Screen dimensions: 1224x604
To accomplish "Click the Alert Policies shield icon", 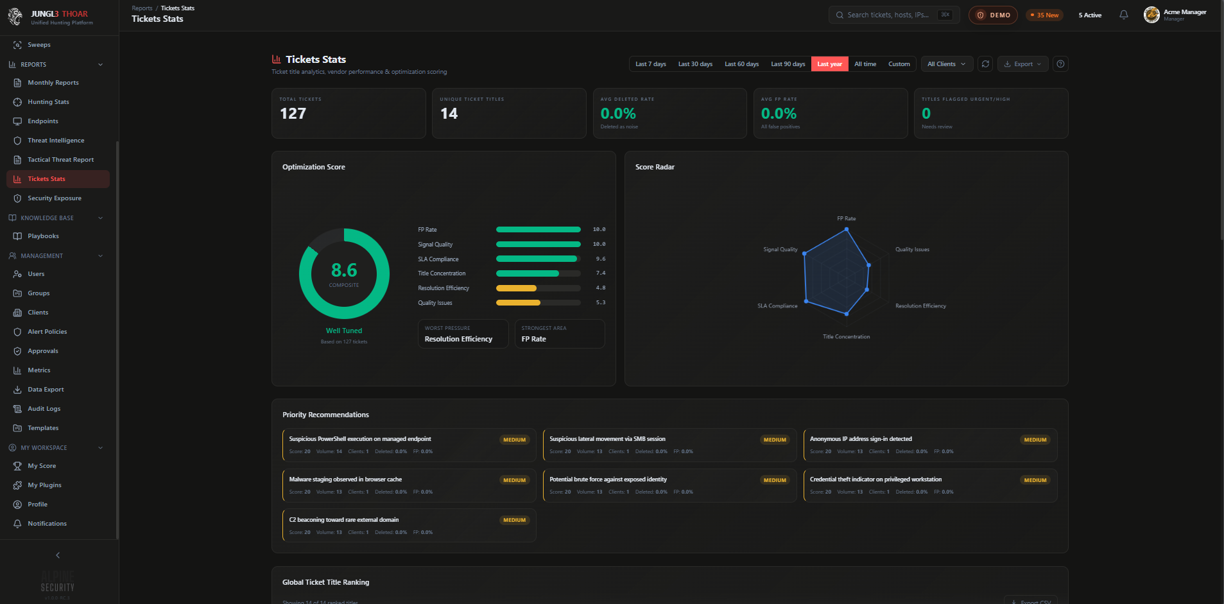I will coord(17,332).
